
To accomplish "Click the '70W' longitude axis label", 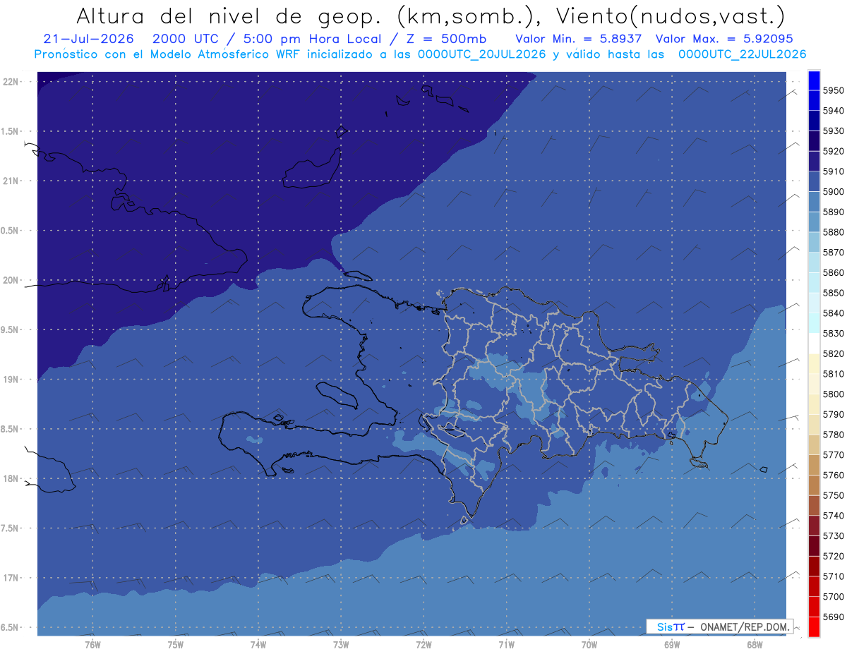I will (589, 644).
